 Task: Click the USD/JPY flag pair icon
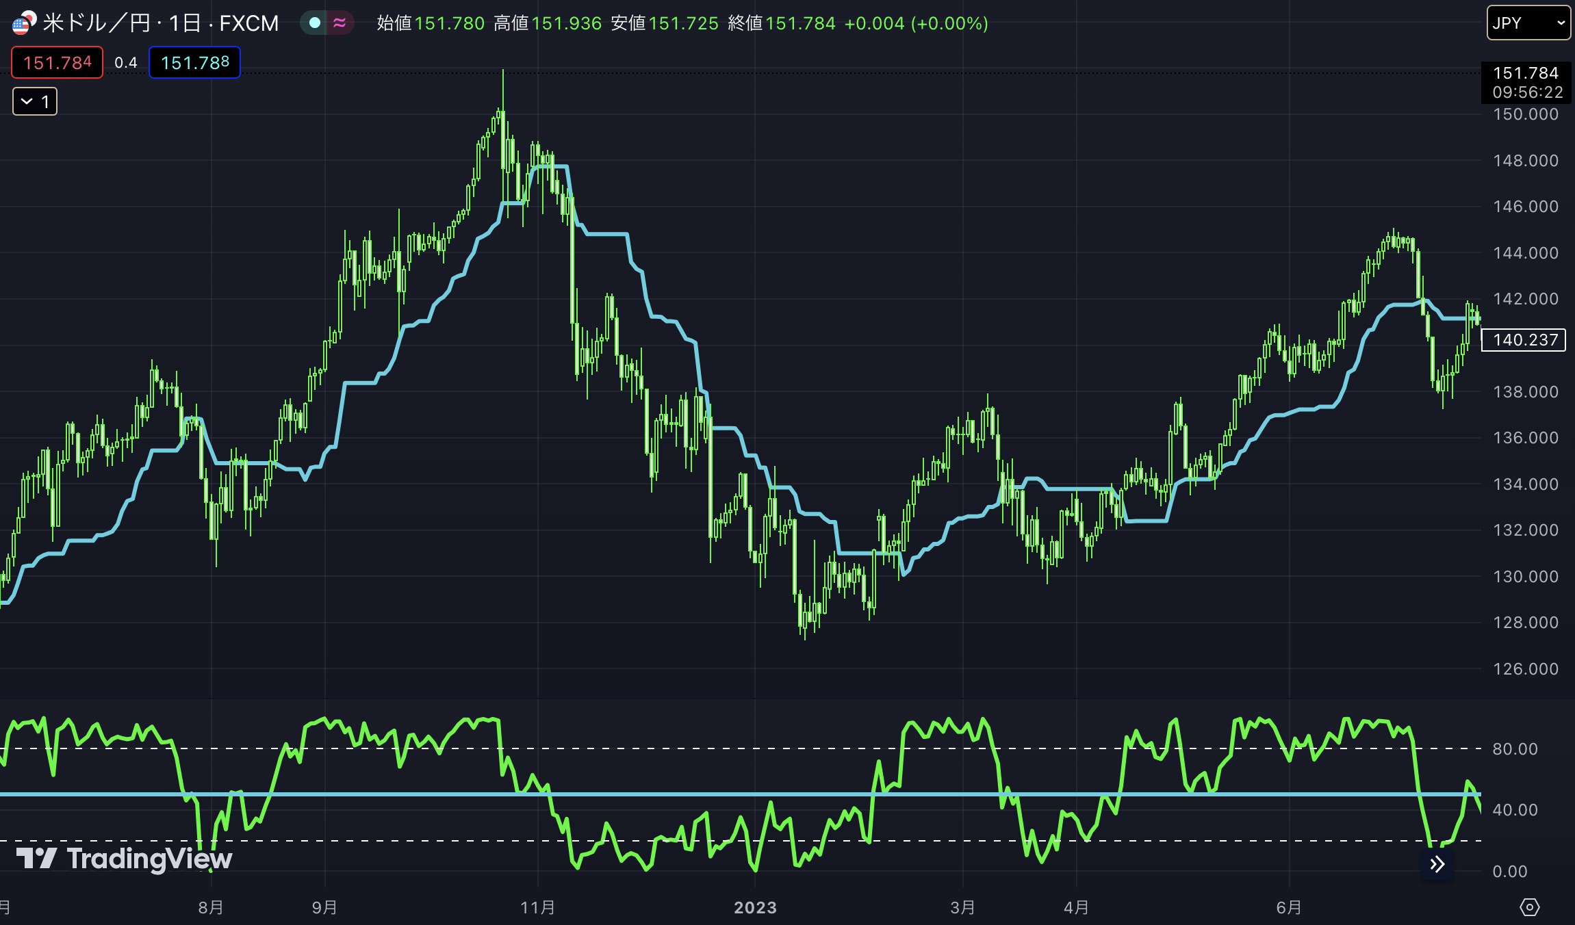(x=24, y=23)
